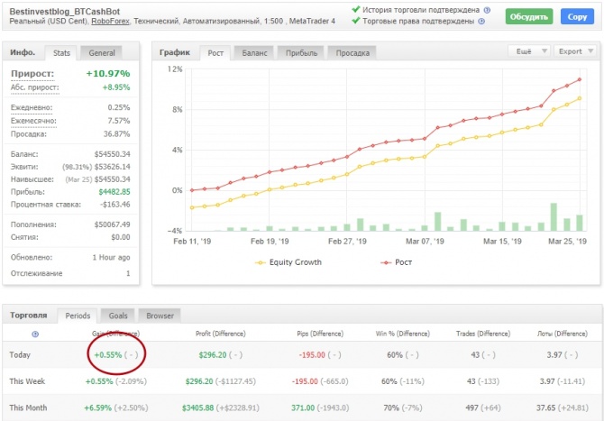604x421 pixels.
Task: Click the info icon in Periods table header
Action: [x=35, y=334]
